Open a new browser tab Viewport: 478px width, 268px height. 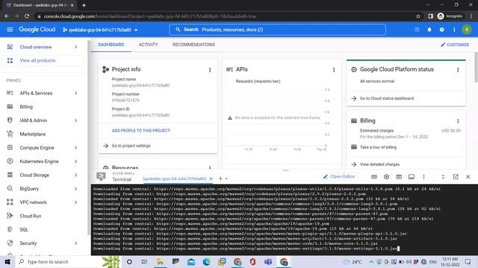84,5
